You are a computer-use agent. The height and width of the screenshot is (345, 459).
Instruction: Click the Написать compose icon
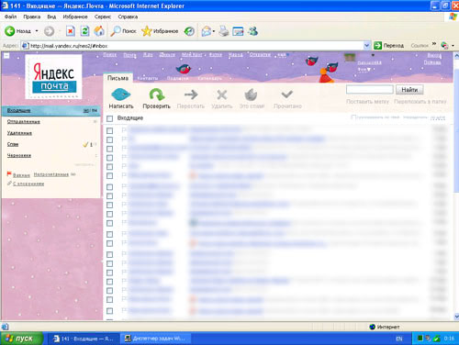point(121,95)
